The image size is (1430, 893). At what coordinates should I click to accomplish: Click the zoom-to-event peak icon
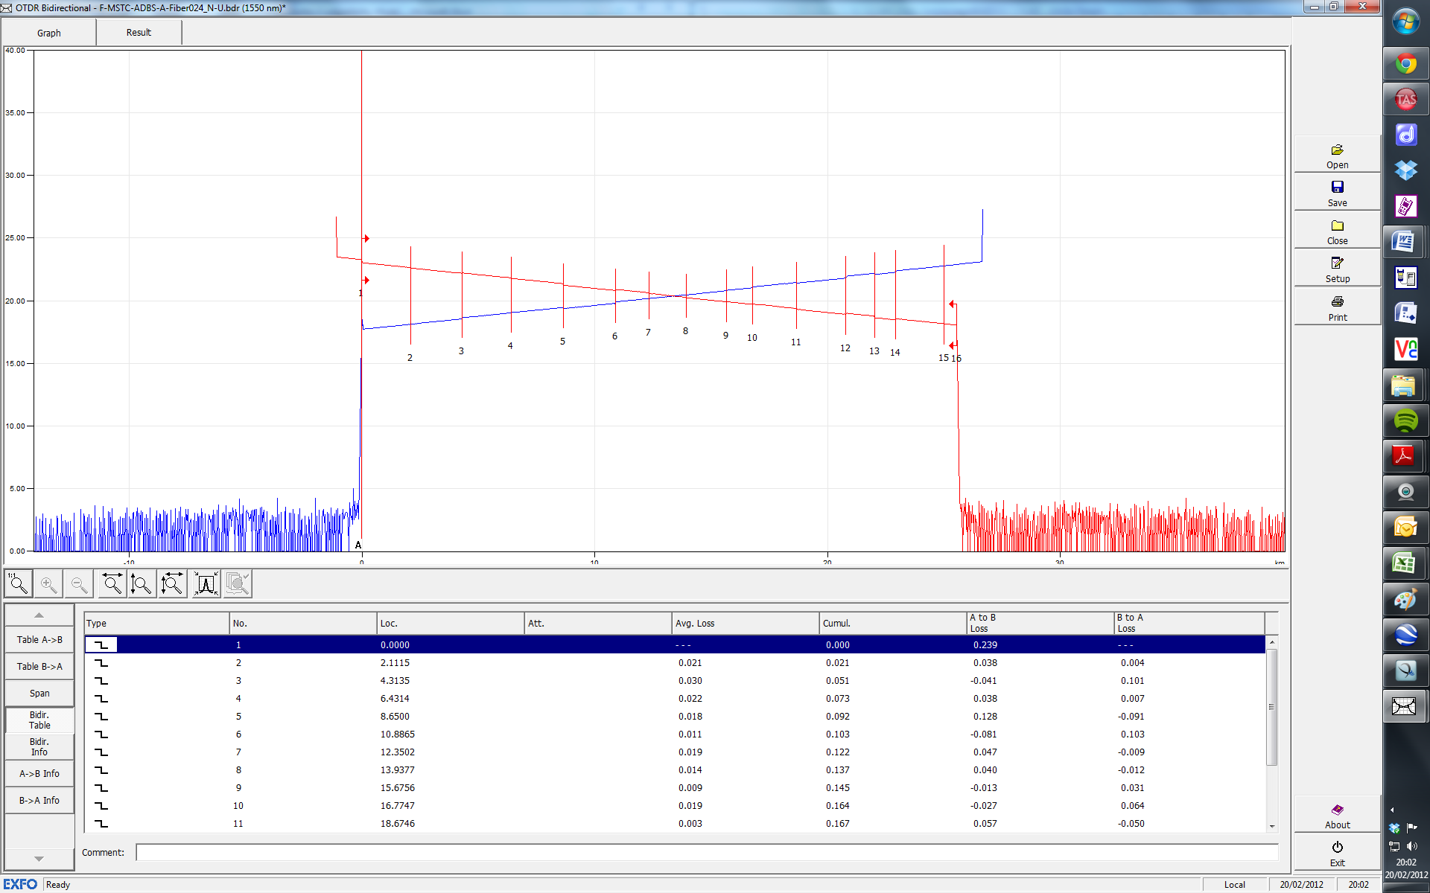click(206, 584)
